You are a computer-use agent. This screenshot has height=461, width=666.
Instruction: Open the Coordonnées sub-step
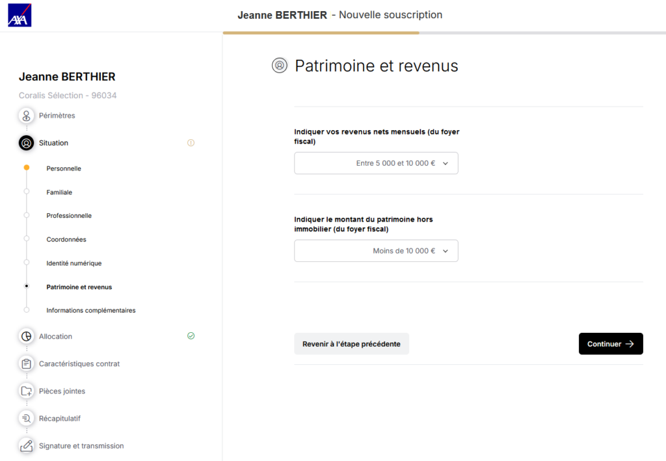(x=66, y=239)
